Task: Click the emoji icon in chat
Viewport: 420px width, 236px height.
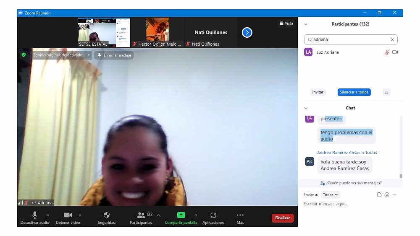Action: (387, 195)
